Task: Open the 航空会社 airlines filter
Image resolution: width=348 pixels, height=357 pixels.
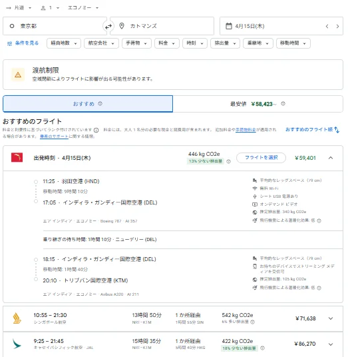Action: pyautogui.click(x=101, y=43)
